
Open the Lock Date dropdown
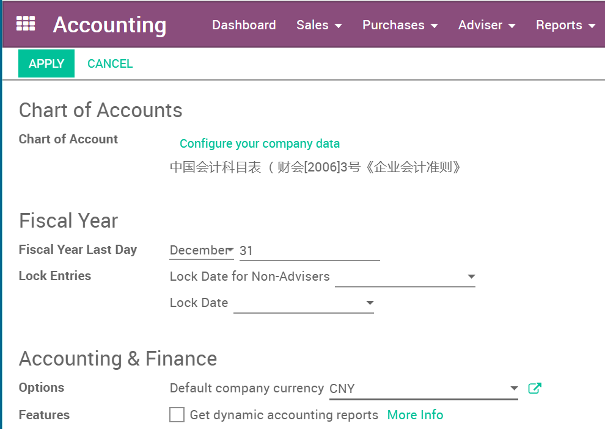pos(303,303)
